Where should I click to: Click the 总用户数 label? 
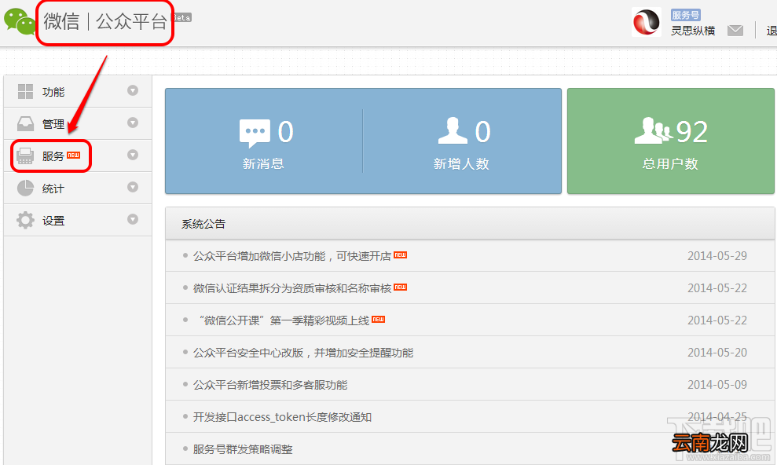(670, 163)
